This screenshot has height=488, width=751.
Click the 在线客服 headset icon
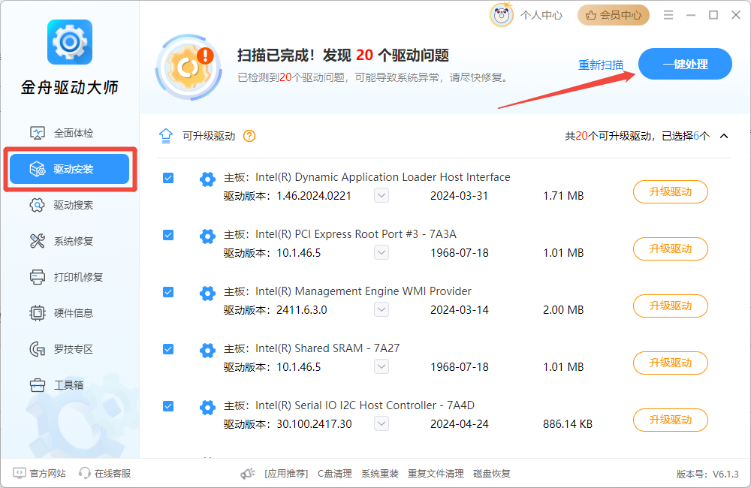85,473
